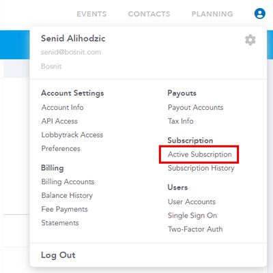View Statements
Viewport: 273px width, 273px height.
60,222
